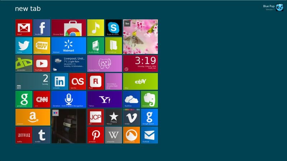The height and width of the screenshot is (161, 287).
Task: Launch the Chrome Web Store tile
Action: [69, 28]
